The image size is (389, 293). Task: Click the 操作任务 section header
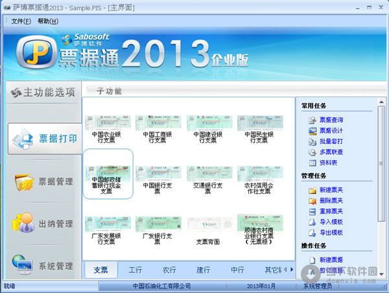[314, 246]
